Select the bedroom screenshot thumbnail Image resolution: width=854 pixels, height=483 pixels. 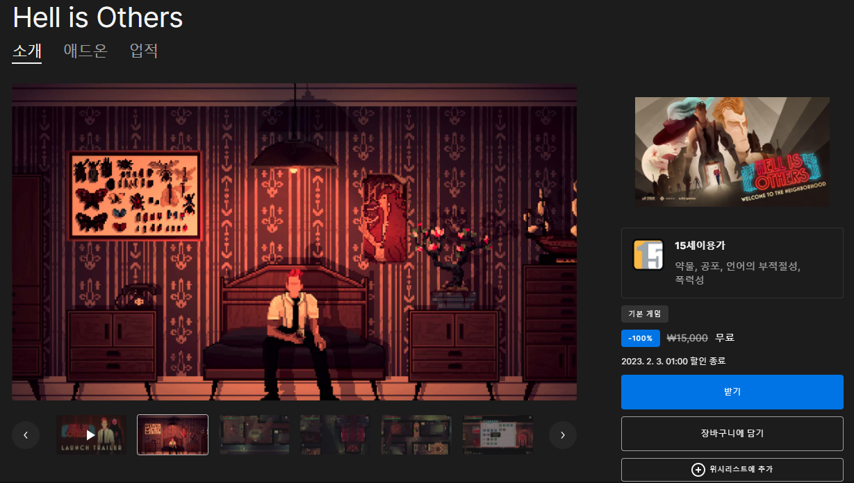[x=172, y=435]
